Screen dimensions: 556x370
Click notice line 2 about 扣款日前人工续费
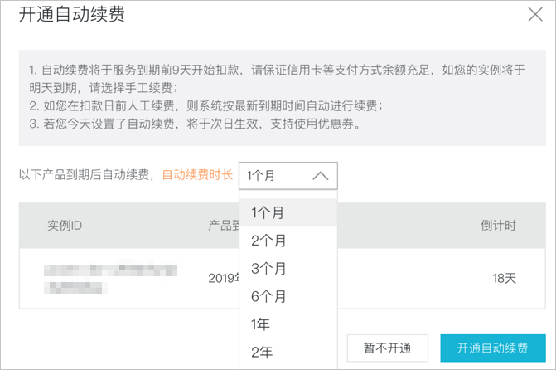click(206, 106)
